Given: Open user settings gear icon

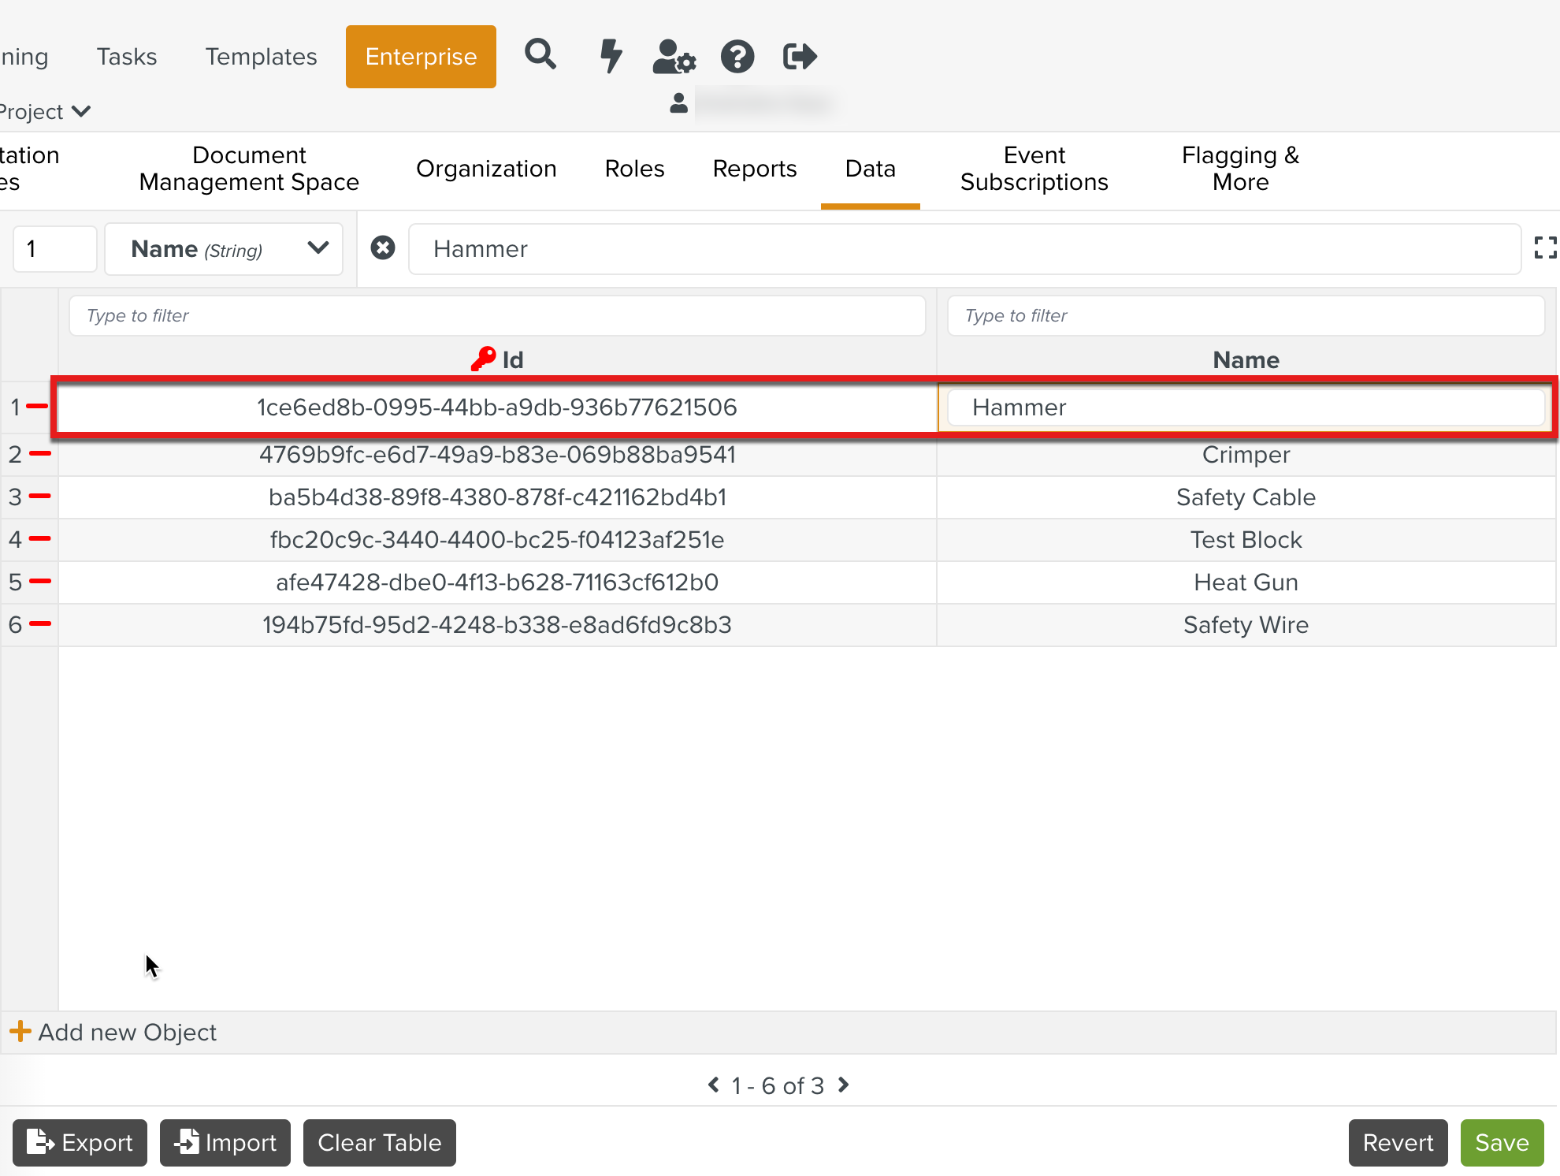Looking at the screenshot, I should (674, 56).
